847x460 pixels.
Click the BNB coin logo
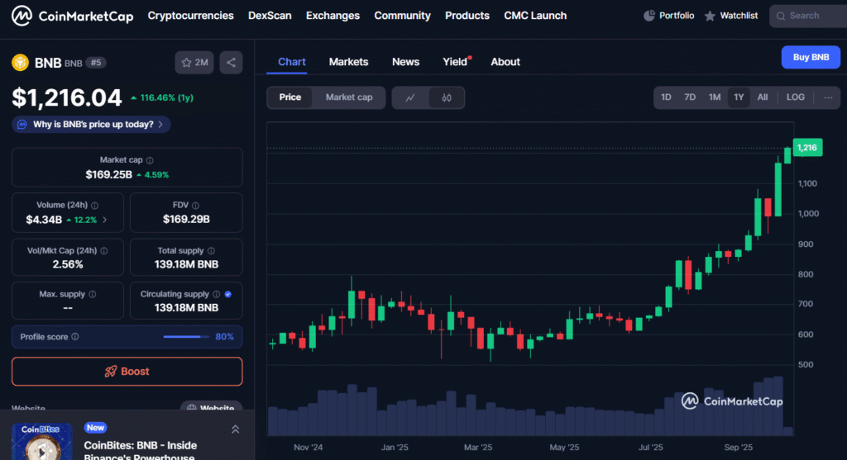tap(20, 63)
